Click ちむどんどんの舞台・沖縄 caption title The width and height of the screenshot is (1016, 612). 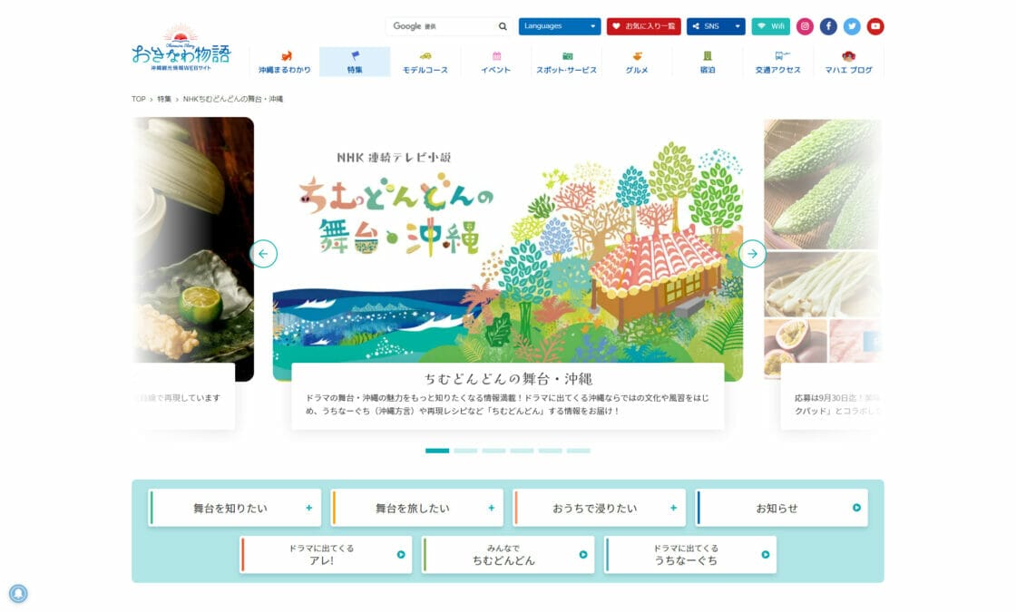pyautogui.click(x=508, y=379)
